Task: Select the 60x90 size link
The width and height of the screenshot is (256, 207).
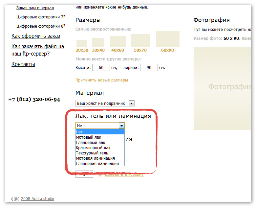Action: tap(167, 50)
